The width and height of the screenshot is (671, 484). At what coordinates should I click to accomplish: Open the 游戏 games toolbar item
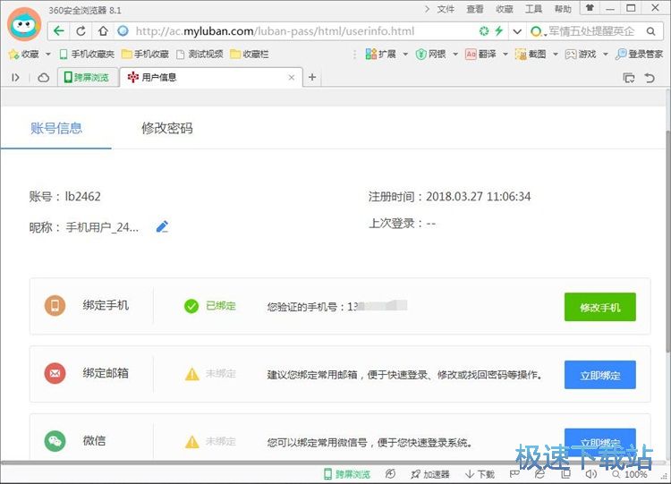tap(581, 54)
